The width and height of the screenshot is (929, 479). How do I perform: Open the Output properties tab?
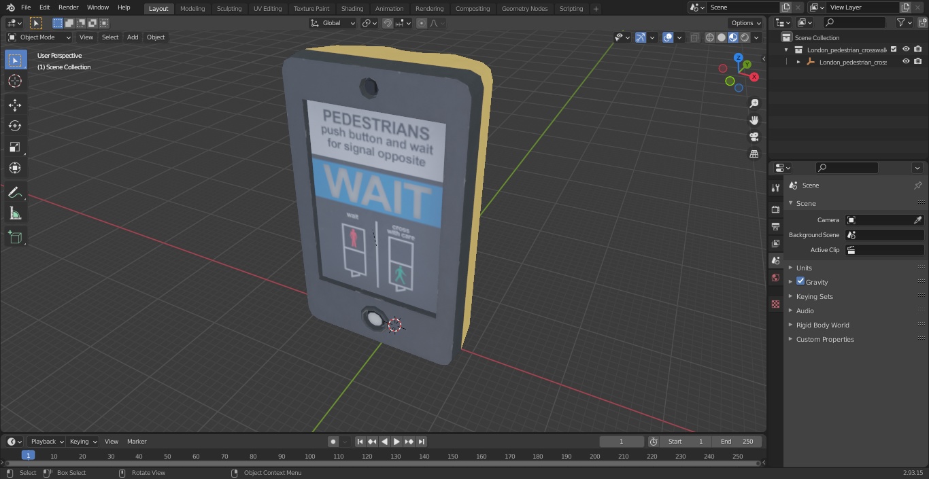pos(775,226)
